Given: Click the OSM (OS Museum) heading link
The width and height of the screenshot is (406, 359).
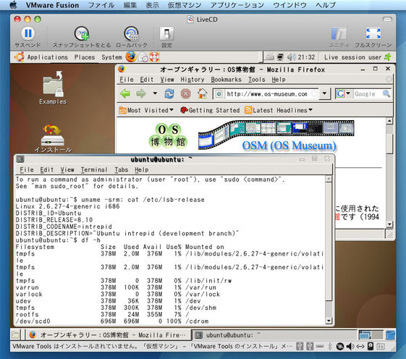Looking at the screenshot, I should pyautogui.click(x=289, y=145).
